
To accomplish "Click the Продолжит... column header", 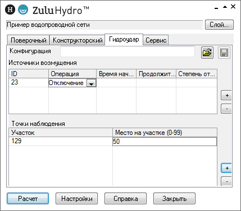I will [156, 74].
